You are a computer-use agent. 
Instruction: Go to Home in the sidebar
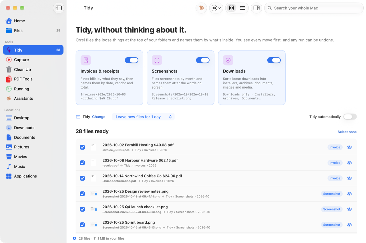coord(33,21)
